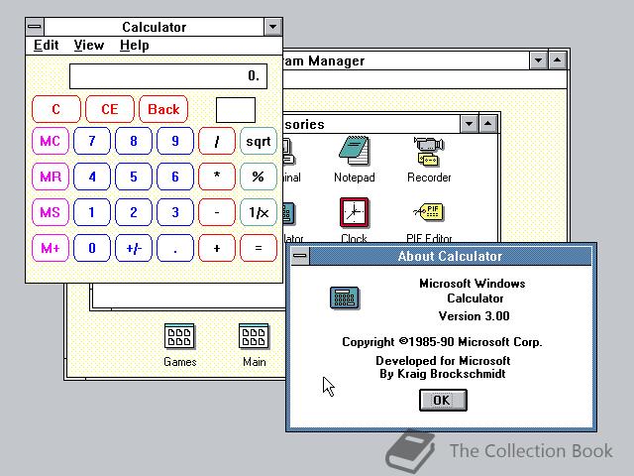
Task: Click the reciprocal 1/x key
Action: (259, 212)
